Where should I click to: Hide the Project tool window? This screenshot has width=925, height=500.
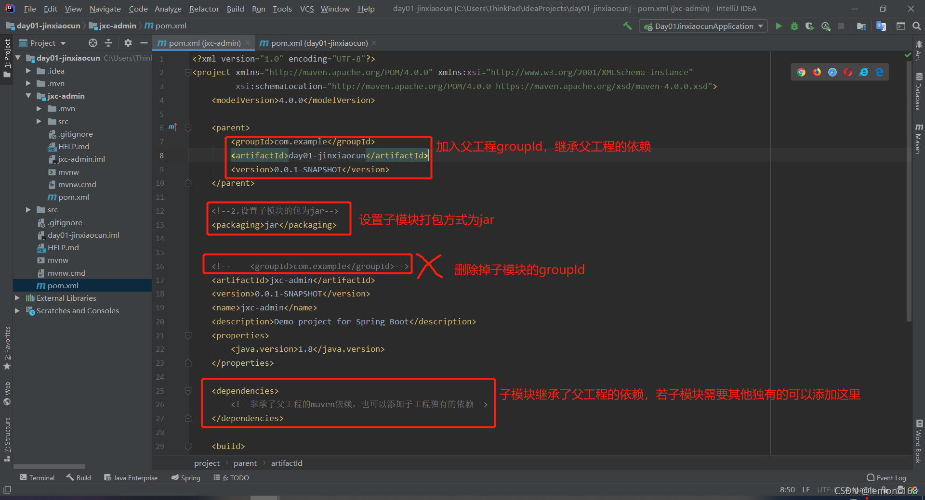(144, 43)
